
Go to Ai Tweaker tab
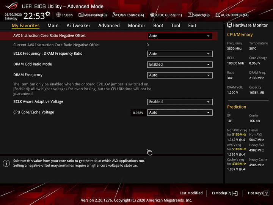pyautogui.click(x=78, y=26)
